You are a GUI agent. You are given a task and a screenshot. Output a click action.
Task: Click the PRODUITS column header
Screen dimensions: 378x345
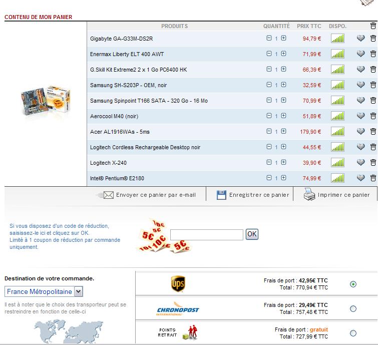pyautogui.click(x=174, y=26)
